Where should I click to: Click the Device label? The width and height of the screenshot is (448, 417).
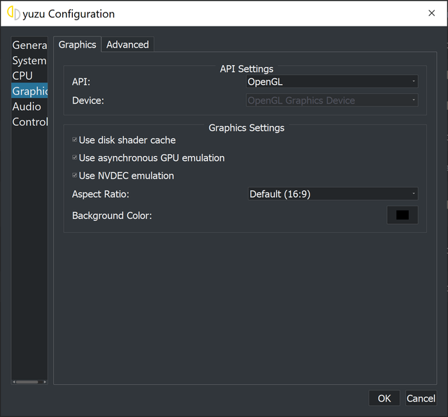point(88,101)
